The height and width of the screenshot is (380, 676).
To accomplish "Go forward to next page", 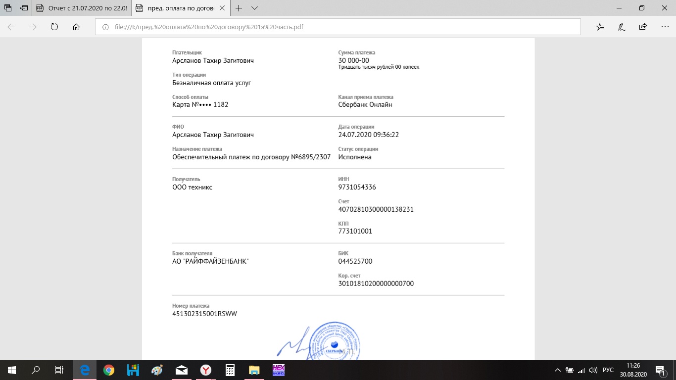I will pos(33,27).
